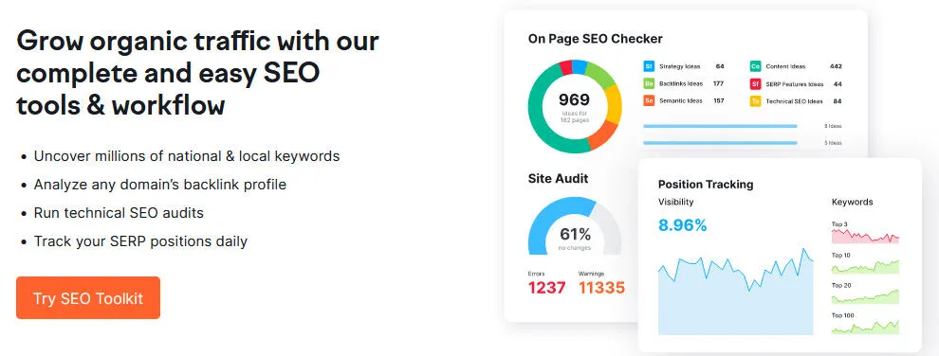Open the Errors count 1237
This screenshot has height=356, width=939.
pos(547,288)
